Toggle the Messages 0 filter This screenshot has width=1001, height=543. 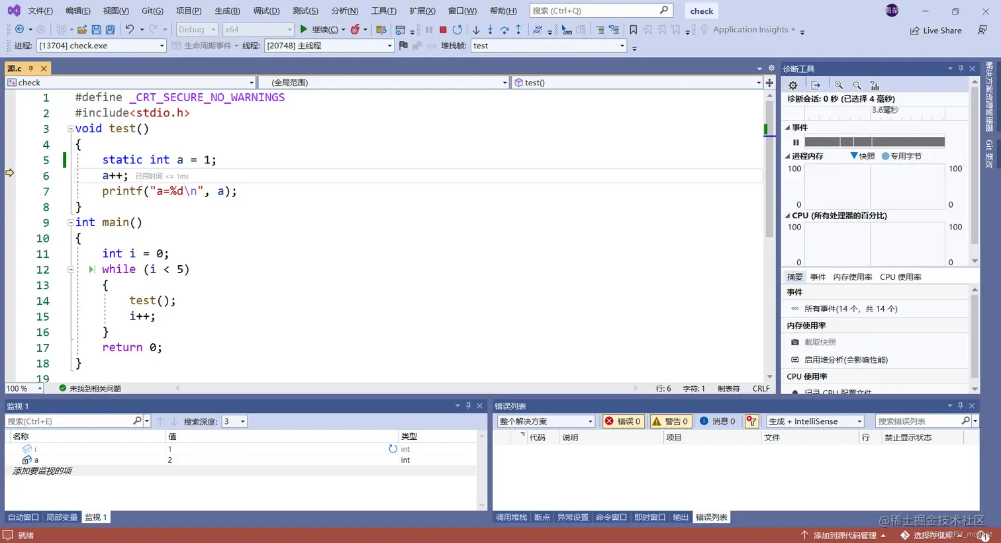pyautogui.click(x=718, y=421)
